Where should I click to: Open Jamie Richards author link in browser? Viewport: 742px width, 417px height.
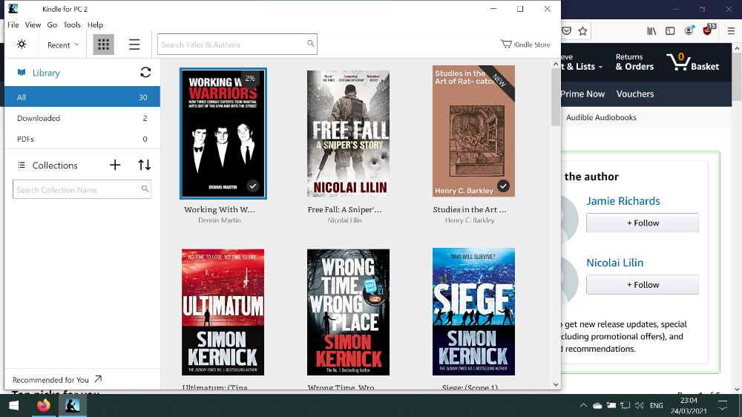click(623, 200)
